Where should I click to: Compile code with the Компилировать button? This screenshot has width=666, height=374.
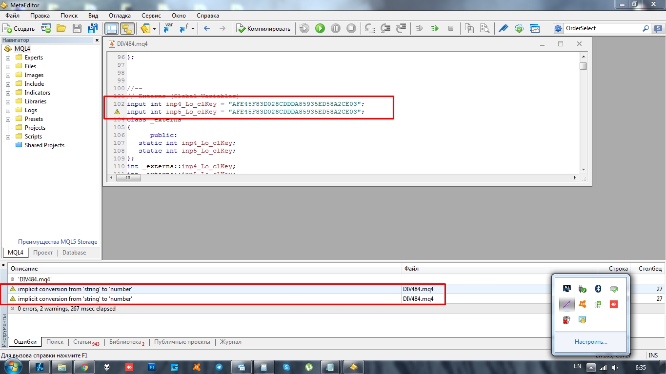tap(263, 28)
